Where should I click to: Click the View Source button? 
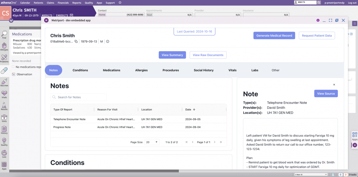coord(326,93)
